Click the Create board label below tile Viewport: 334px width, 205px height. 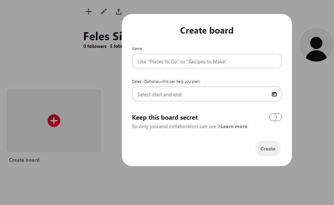click(24, 160)
